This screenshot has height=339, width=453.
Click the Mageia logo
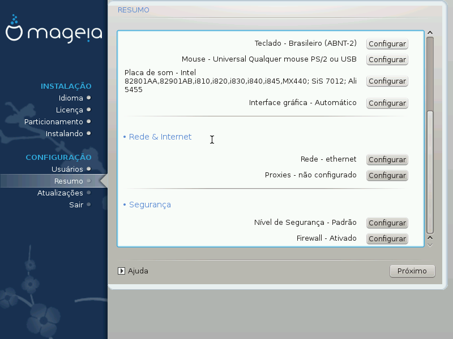coord(54,33)
